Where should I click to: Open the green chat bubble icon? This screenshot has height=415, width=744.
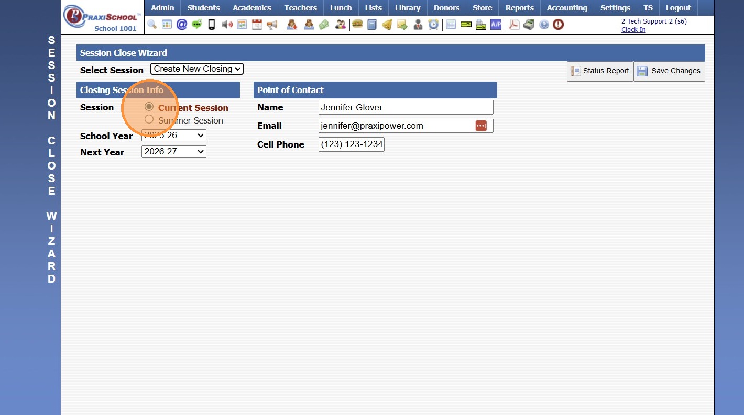196,25
